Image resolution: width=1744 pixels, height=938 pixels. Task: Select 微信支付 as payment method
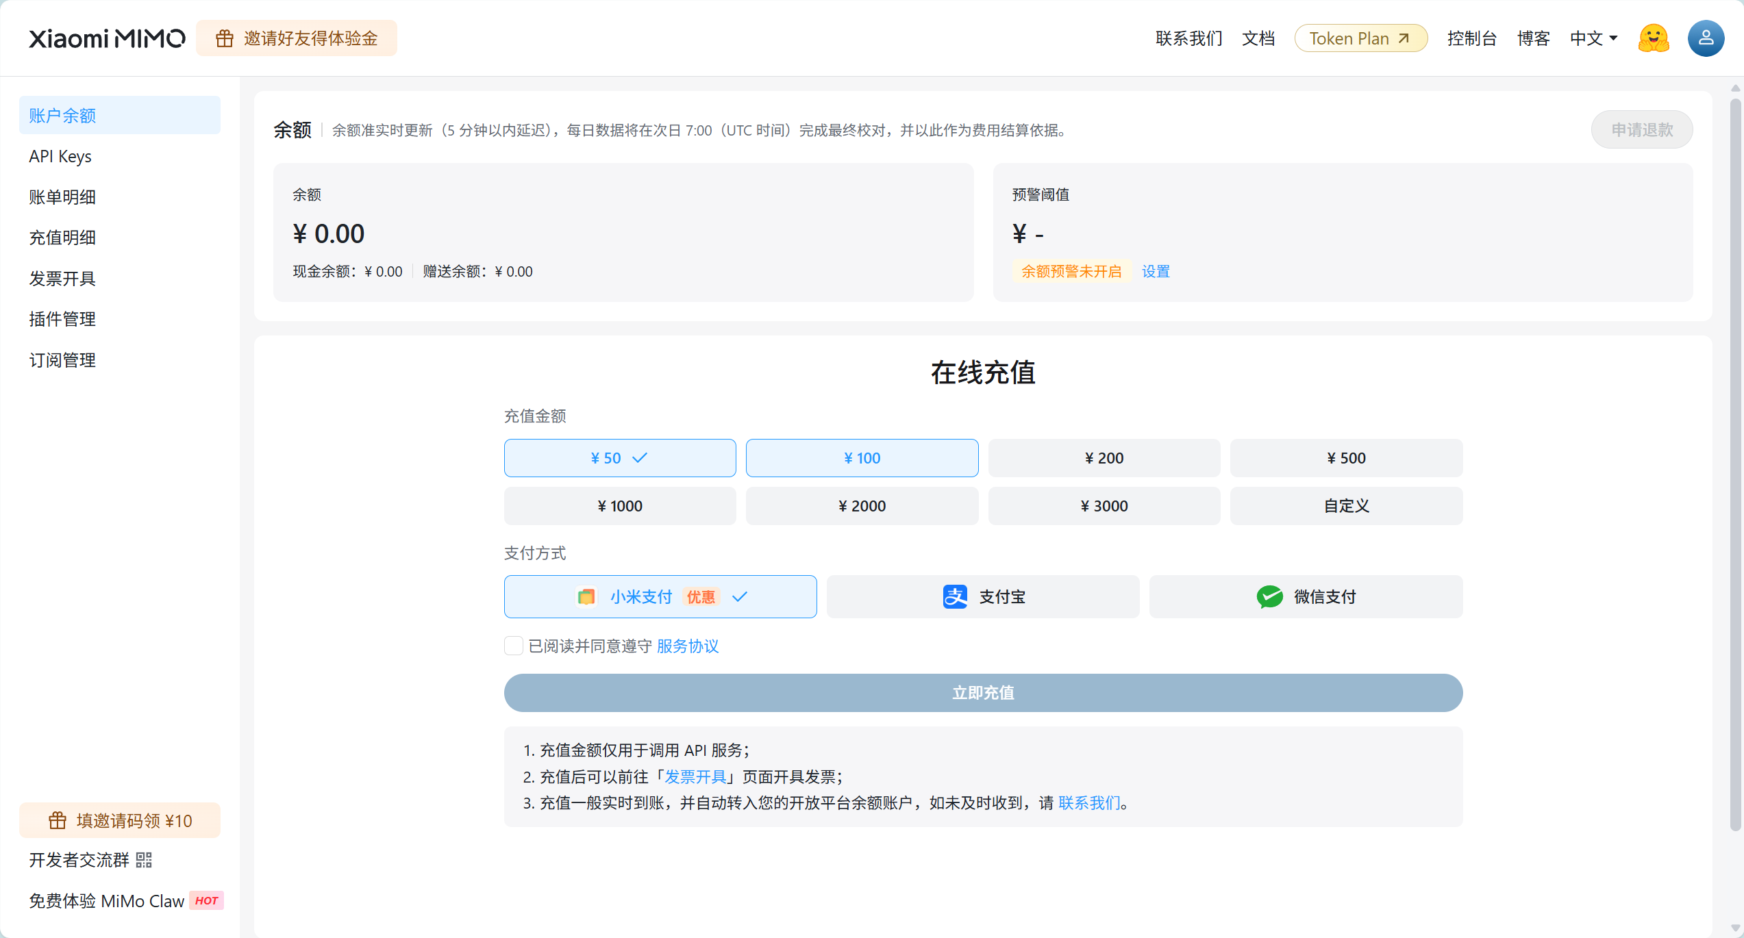(x=1306, y=597)
